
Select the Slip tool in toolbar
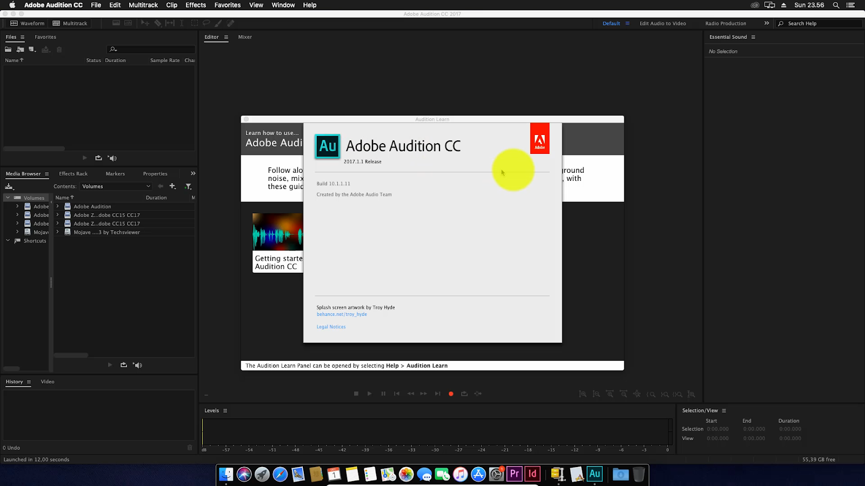(170, 23)
